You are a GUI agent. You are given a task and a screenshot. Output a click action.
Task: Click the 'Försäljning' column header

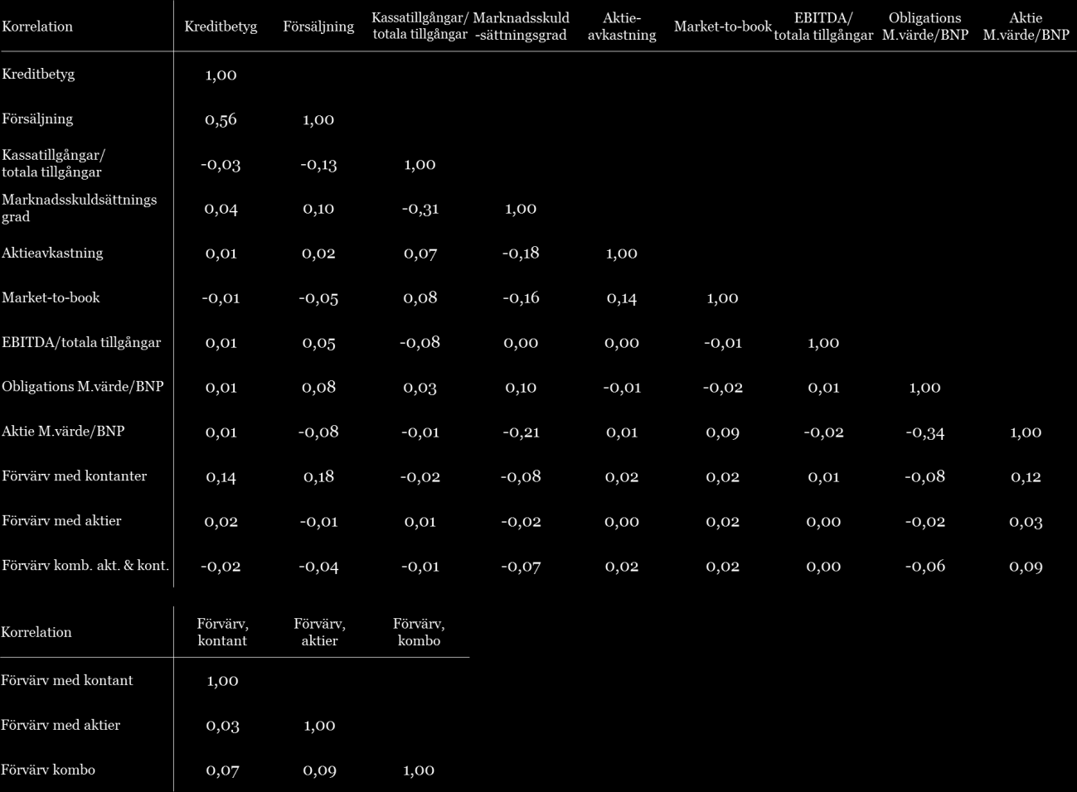tap(318, 27)
